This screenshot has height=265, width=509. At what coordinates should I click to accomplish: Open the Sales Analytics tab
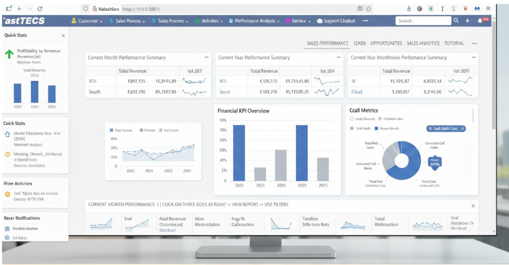point(423,43)
